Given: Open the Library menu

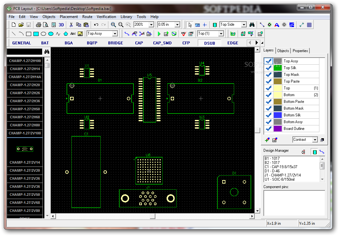Looking at the screenshot, I should (x=126, y=17).
